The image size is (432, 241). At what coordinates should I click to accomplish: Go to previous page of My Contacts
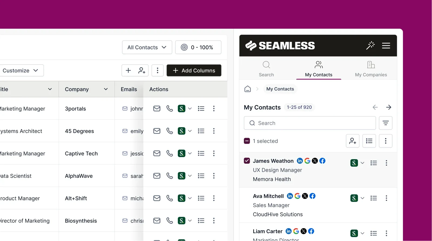pyautogui.click(x=375, y=107)
